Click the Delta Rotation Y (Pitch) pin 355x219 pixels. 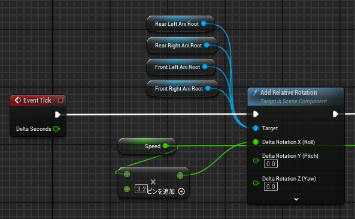coord(256,160)
